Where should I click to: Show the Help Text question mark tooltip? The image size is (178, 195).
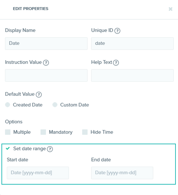(x=116, y=63)
